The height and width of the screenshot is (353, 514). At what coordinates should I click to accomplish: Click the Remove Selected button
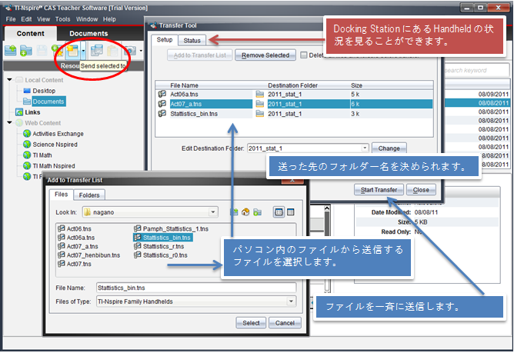coord(265,55)
